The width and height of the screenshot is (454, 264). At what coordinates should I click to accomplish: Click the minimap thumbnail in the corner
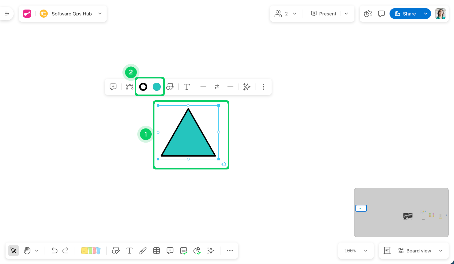[x=401, y=212]
